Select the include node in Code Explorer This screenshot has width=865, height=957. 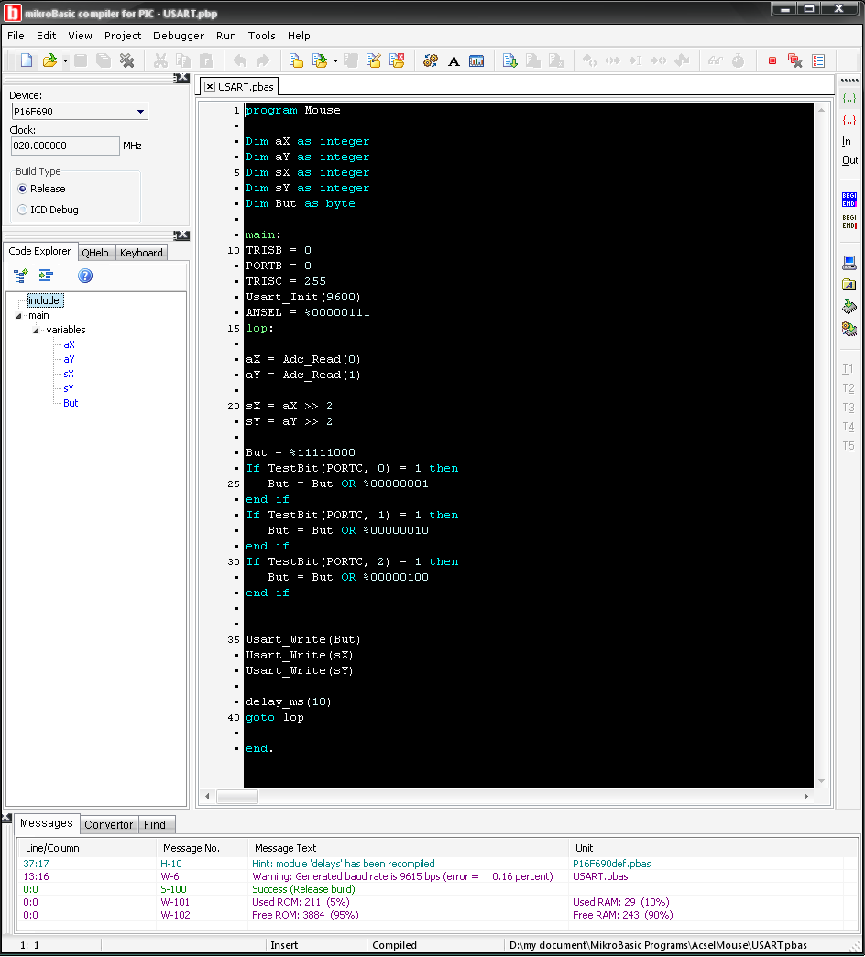(44, 300)
